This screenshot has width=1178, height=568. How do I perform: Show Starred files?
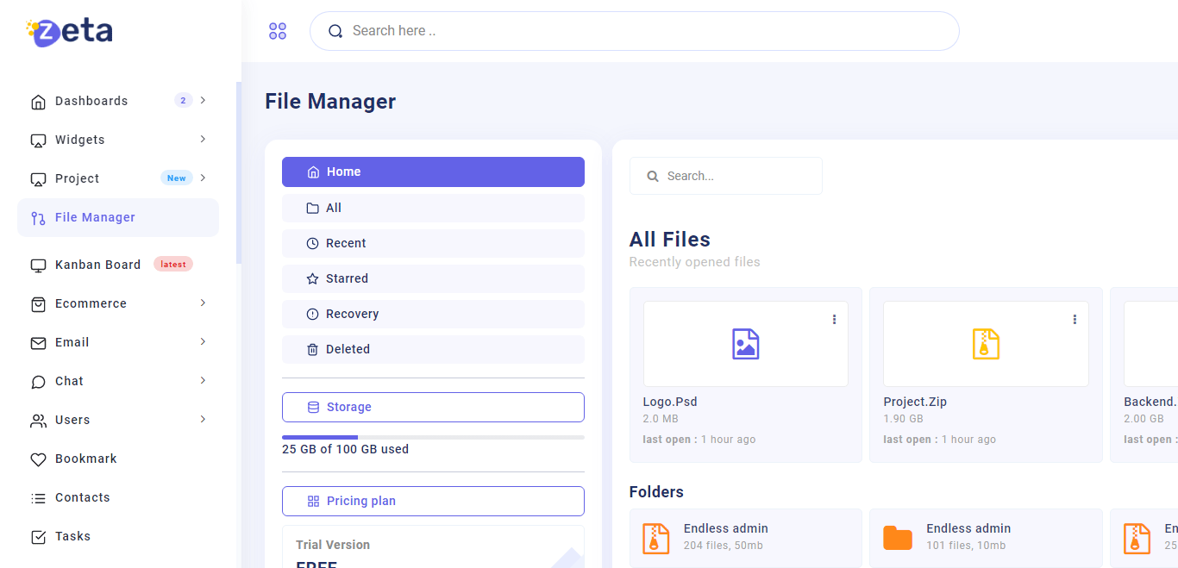[x=433, y=278]
